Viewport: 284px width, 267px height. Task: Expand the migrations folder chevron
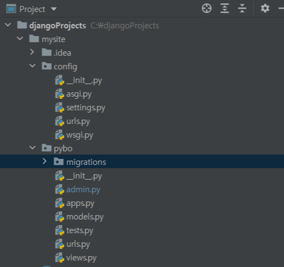tap(44, 161)
